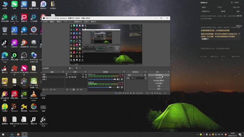This screenshot has width=244, height=137.
Task: Click the 工作室模式 studio mode button
Action: tap(159, 83)
